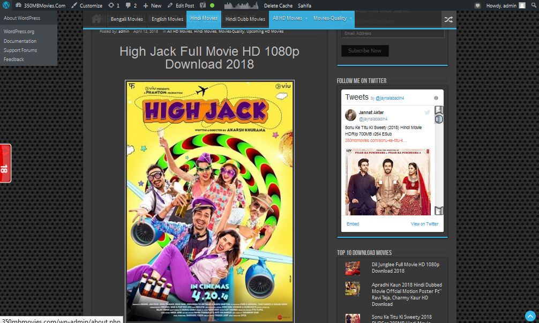
Task: Click the Yoast SEO icon in admin bar
Action: pyautogui.click(x=204, y=5)
